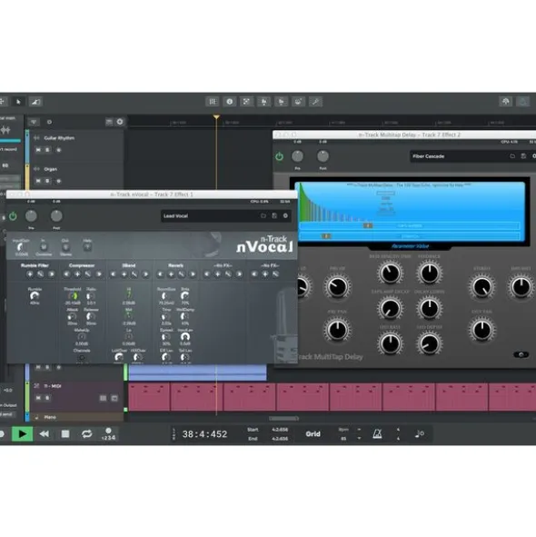The image size is (536, 537).
Task: Click the Songtree cloud icon at top right
Action: 505,102
